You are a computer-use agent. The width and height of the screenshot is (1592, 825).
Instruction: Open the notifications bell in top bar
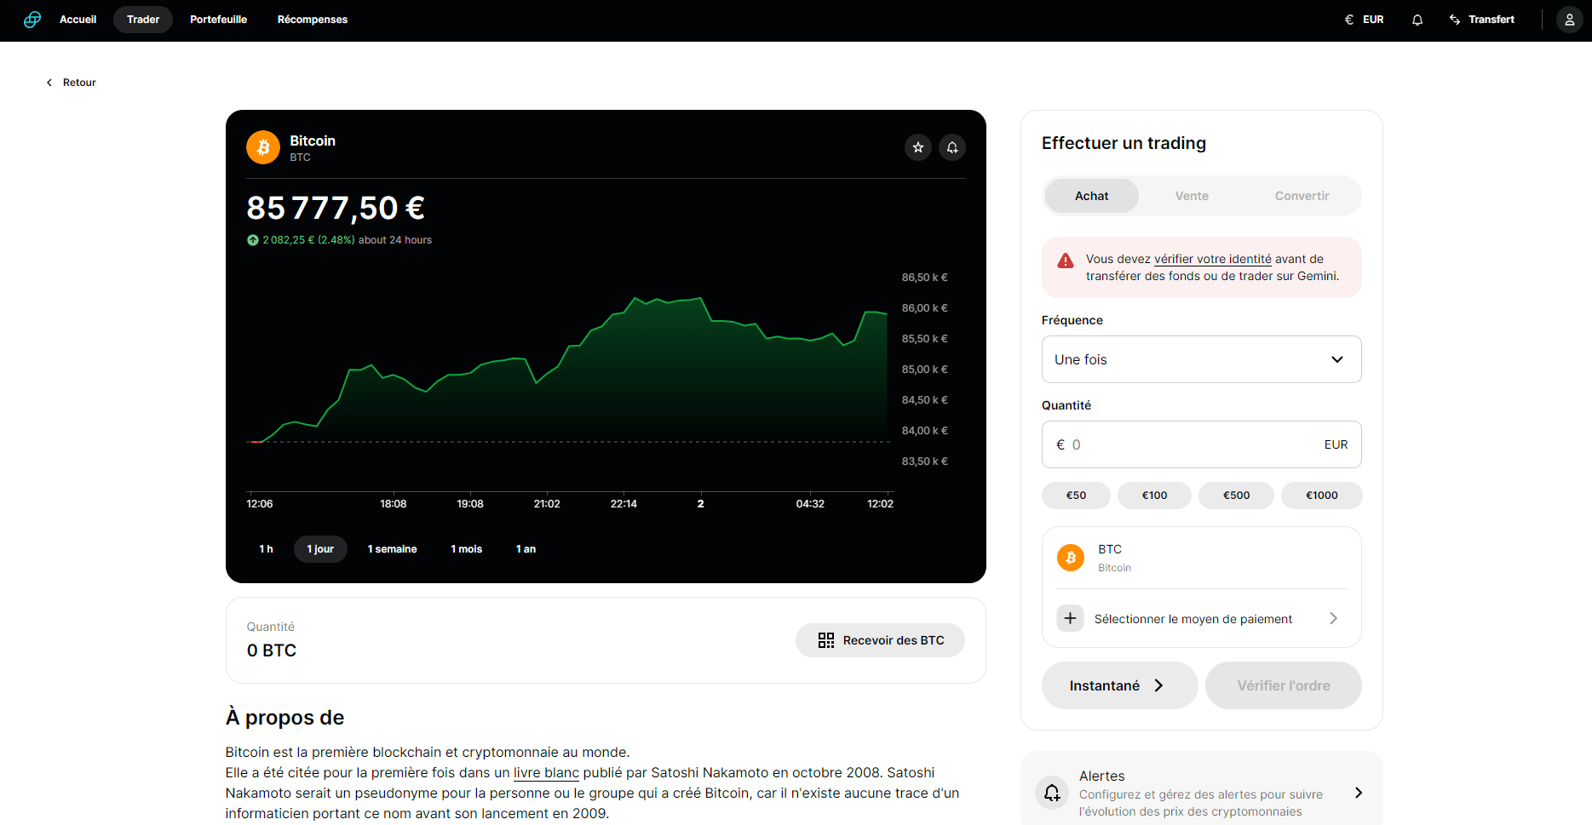pyautogui.click(x=1417, y=20)
